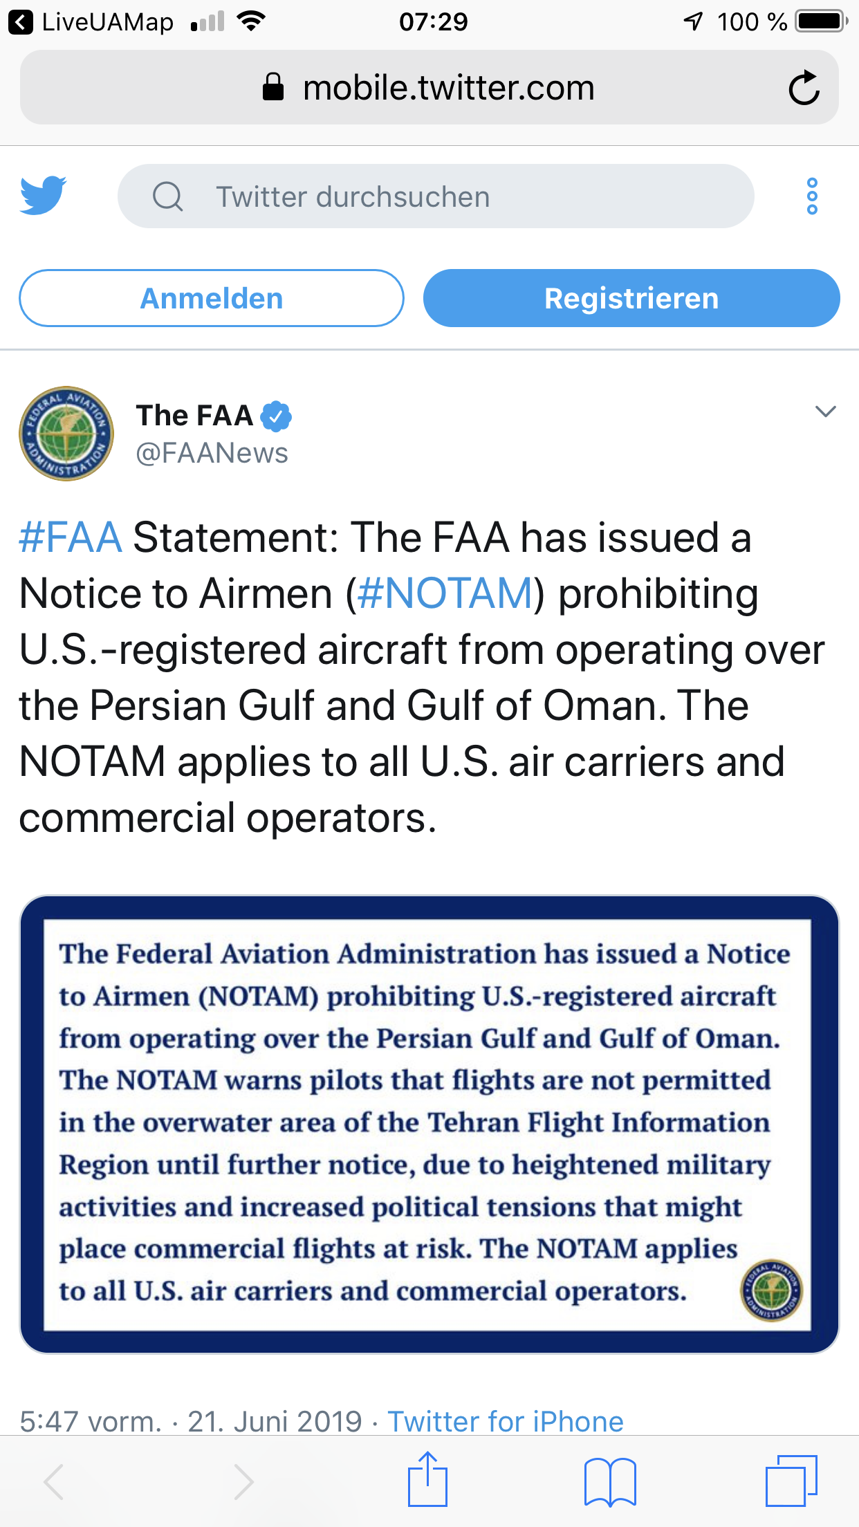Tap the Safari share icon
Image resolution: width=859 pixels, height=1527 pixels.
pos(427,1480)
